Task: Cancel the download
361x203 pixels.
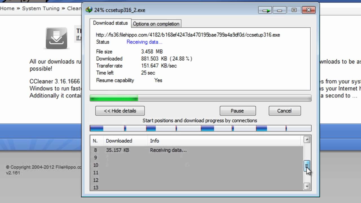Action: tap(285, 111)
